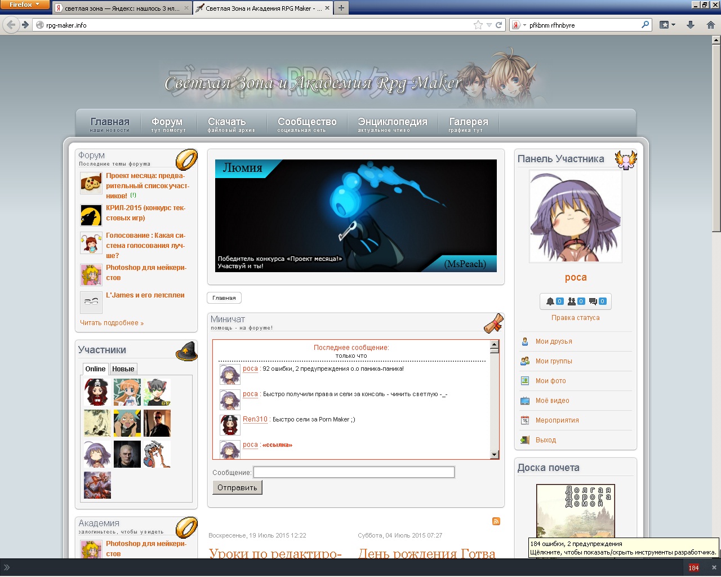721x577 pixels.
Task: Open the Галерея navigation menu item
Action: [468, 125]
